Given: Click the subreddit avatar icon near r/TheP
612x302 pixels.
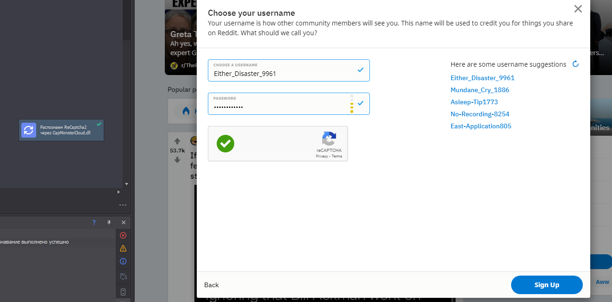Looking at the screenshot, I should (174, 65).
